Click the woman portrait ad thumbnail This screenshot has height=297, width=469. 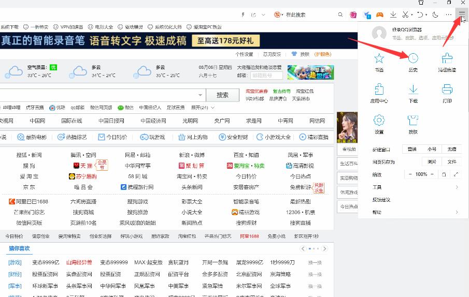(347, 127)
